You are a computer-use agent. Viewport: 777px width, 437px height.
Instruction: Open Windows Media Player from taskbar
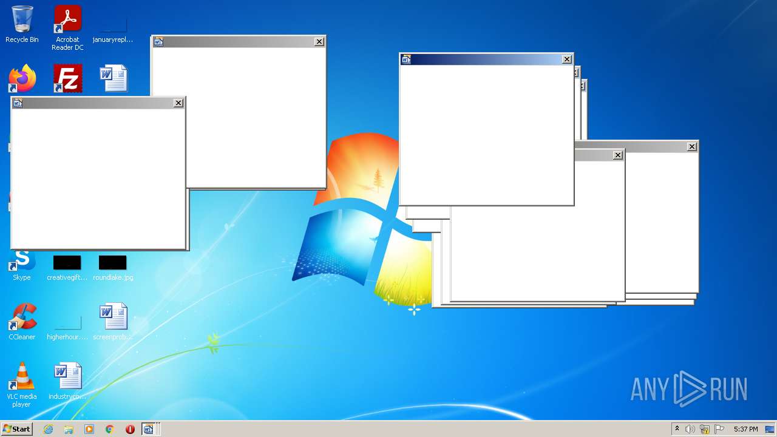tap(89, 429)
